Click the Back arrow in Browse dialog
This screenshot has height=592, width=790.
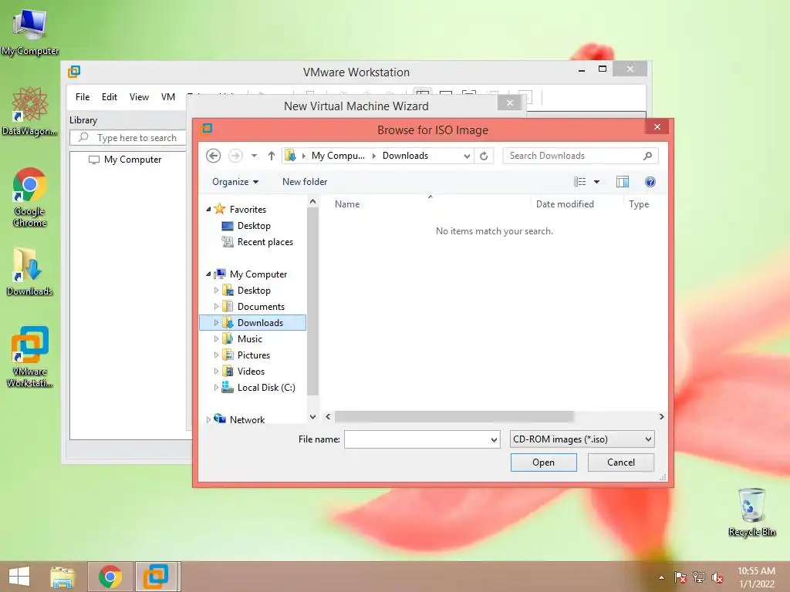[214, 156]
